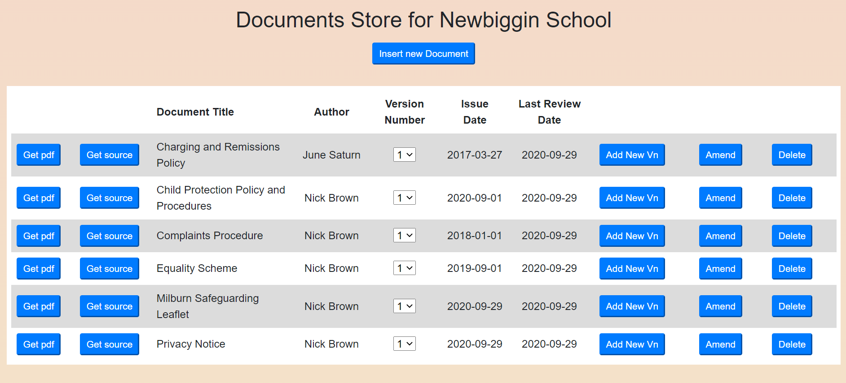
Task: Click issue date 2018-01-01
Action: (475, 236)
